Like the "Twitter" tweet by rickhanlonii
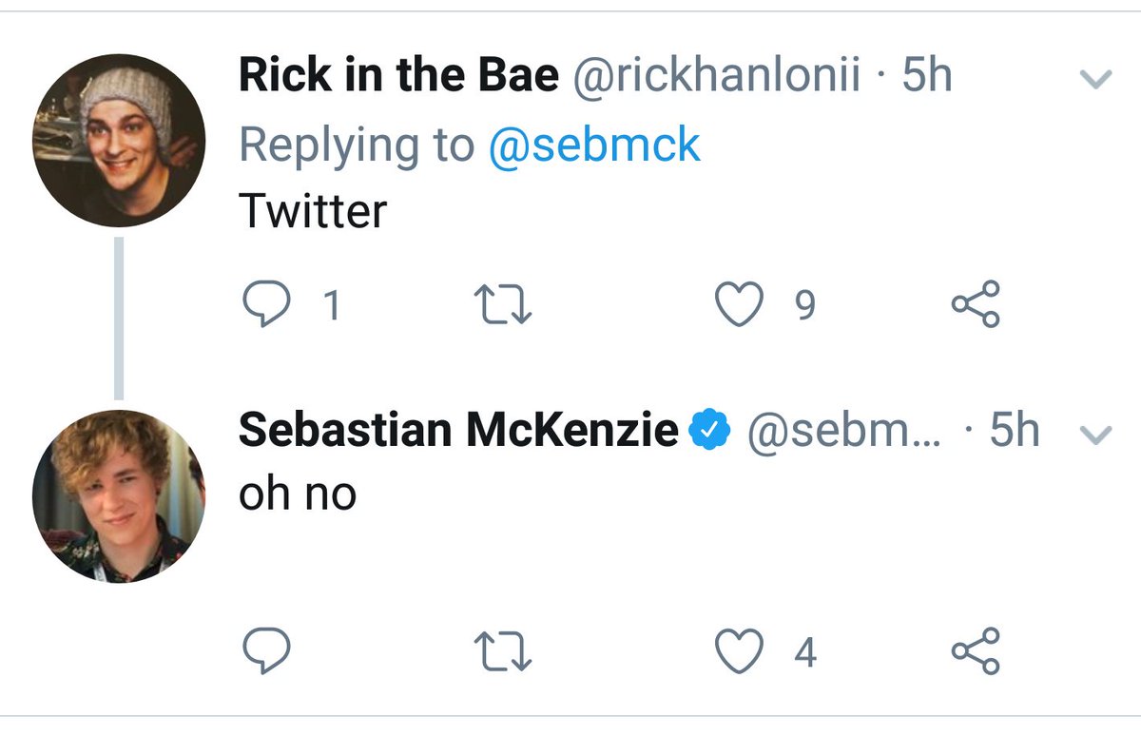1141x736 pixels. tap(742, 305)
